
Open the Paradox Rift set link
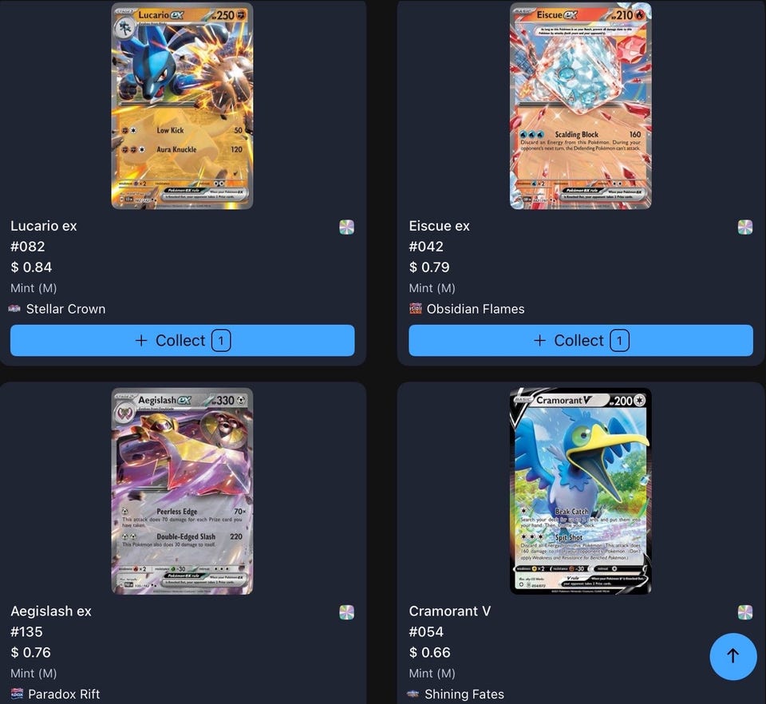point(64,694)
